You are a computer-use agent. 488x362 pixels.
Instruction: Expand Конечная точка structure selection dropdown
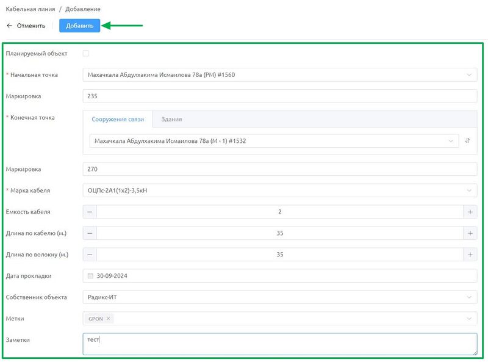pyautogui.click(x=450, y=141)
